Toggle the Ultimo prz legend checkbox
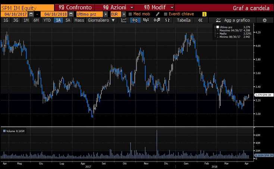The height and width of the screenshot is (169, 274). pyautogui.click(x=217, y=27)
